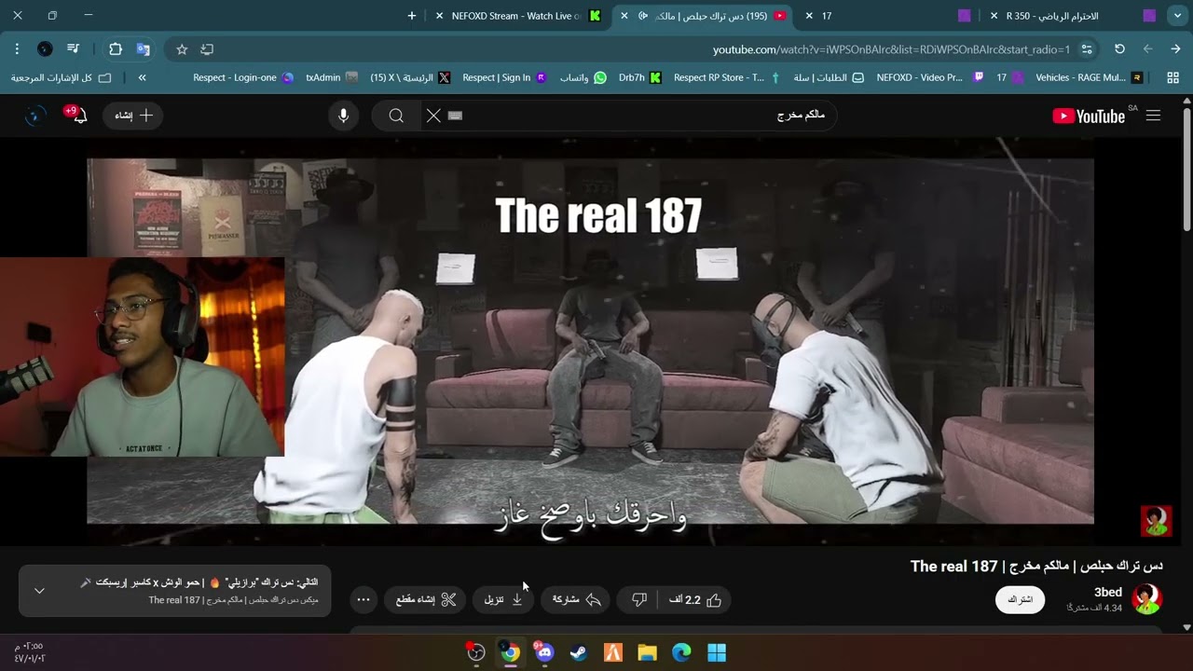The width and height of the screenshot is (1193, 671).
Task: Bookmark this page with the star
Action: [182, 49]
